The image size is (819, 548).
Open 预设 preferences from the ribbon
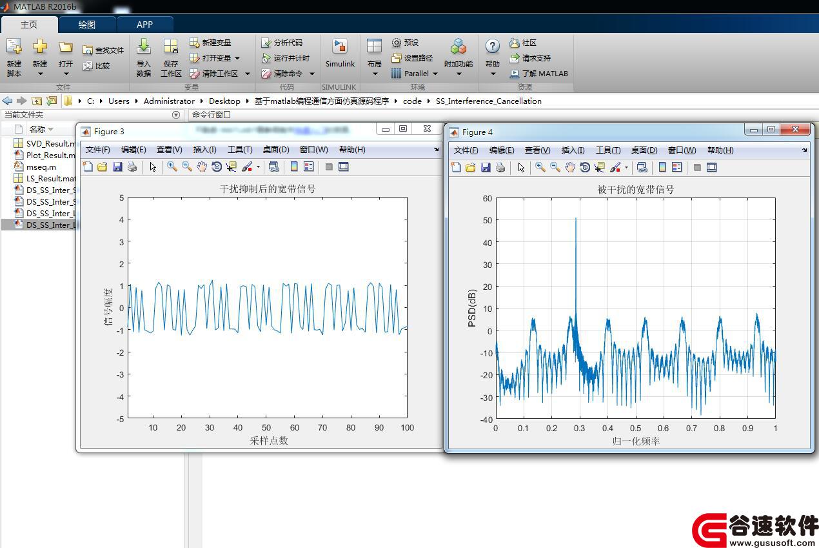[x=405, y=43]
